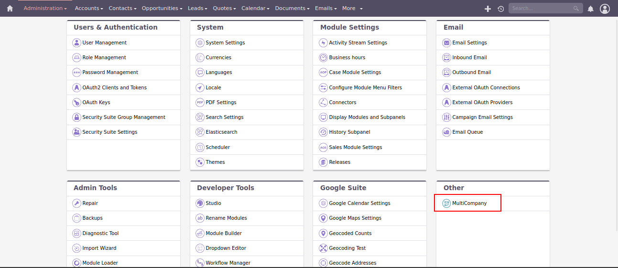Click the Google Maps Settings icon

pyautogui.click(x=323, y=218)
